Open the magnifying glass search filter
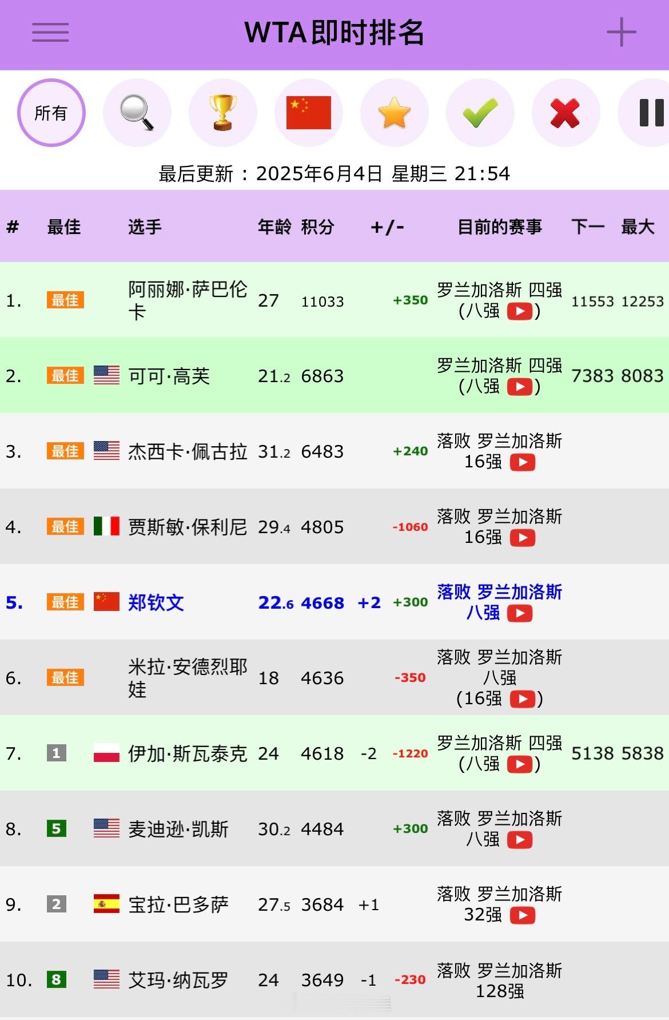Screen dimensions: 669x1020 (137, 113)
